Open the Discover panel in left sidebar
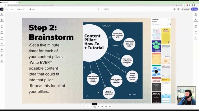Viewport: 199px width, 111px height. pos(2,14)
